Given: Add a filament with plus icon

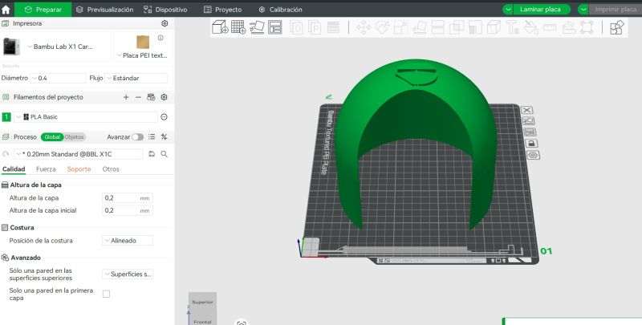Looking at the screenshot, I should tap(126, 97).
